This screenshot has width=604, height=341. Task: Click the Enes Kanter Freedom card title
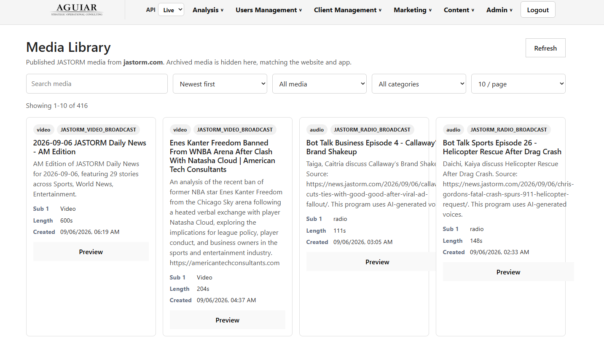[223, 156]
